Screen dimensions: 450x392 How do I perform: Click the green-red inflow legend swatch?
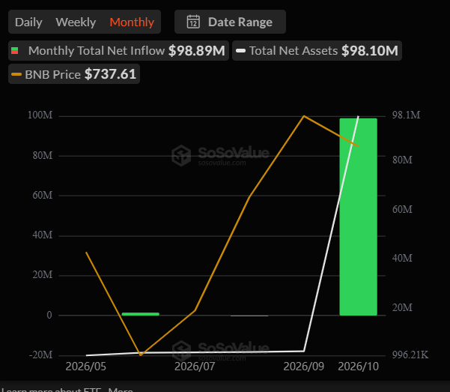click(15, 51)
